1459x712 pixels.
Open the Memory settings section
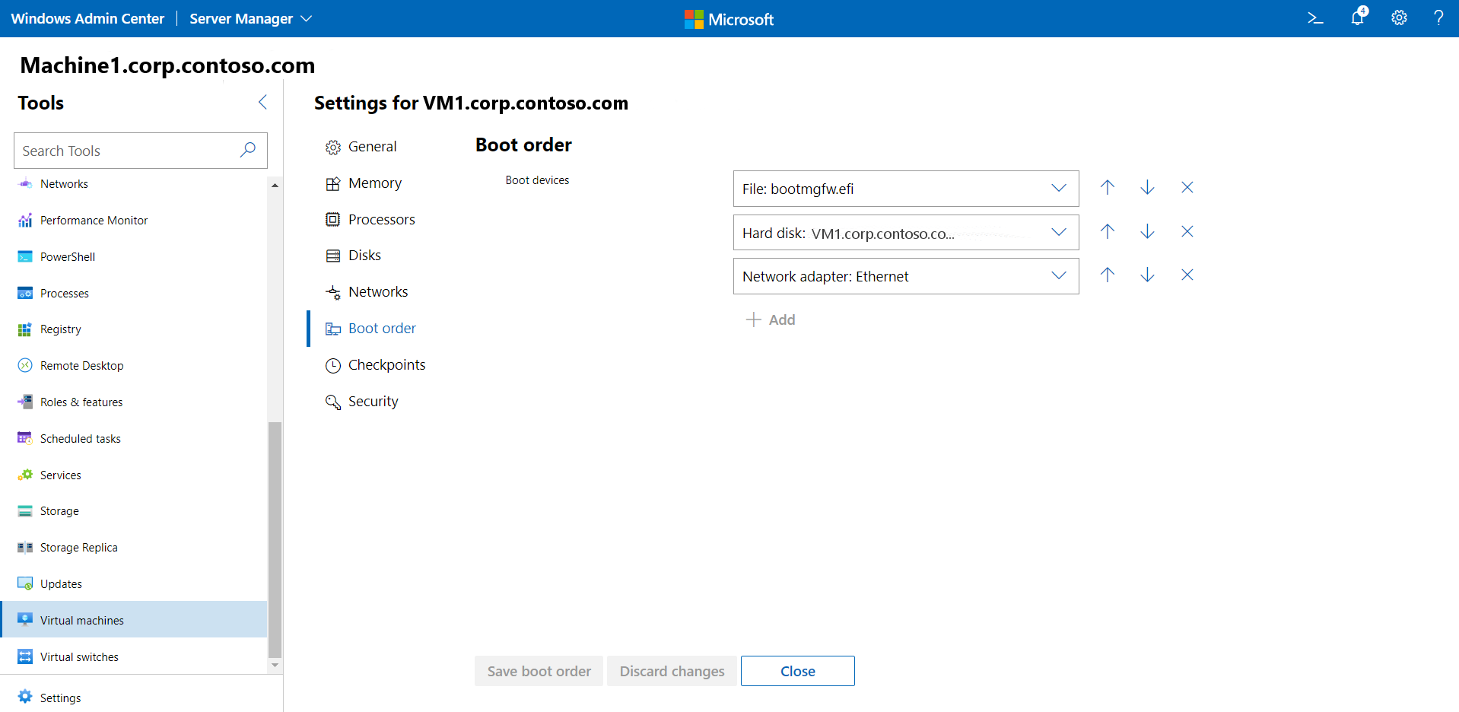[x=374, y=183]
